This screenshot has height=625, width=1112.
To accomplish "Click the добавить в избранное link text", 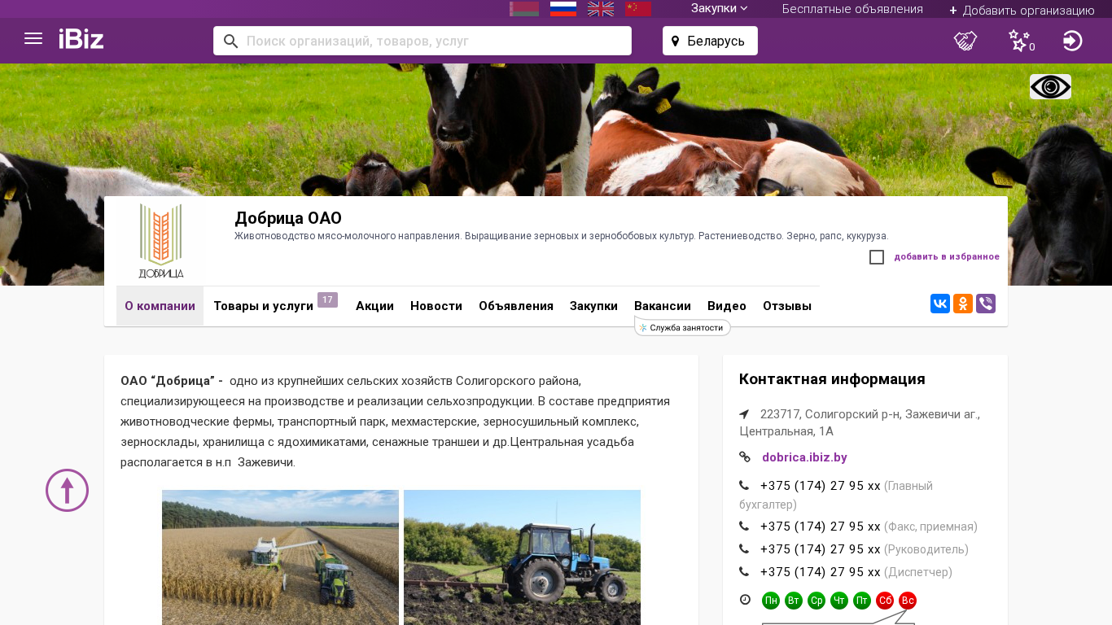I will [947, 257].
